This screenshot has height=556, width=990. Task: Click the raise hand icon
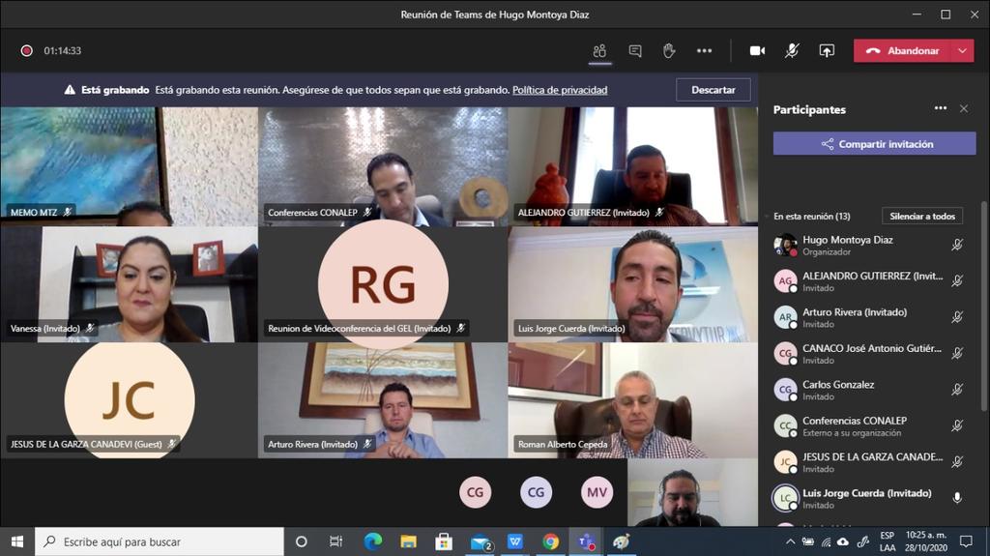pyautogui.click(x=669, y=51)
